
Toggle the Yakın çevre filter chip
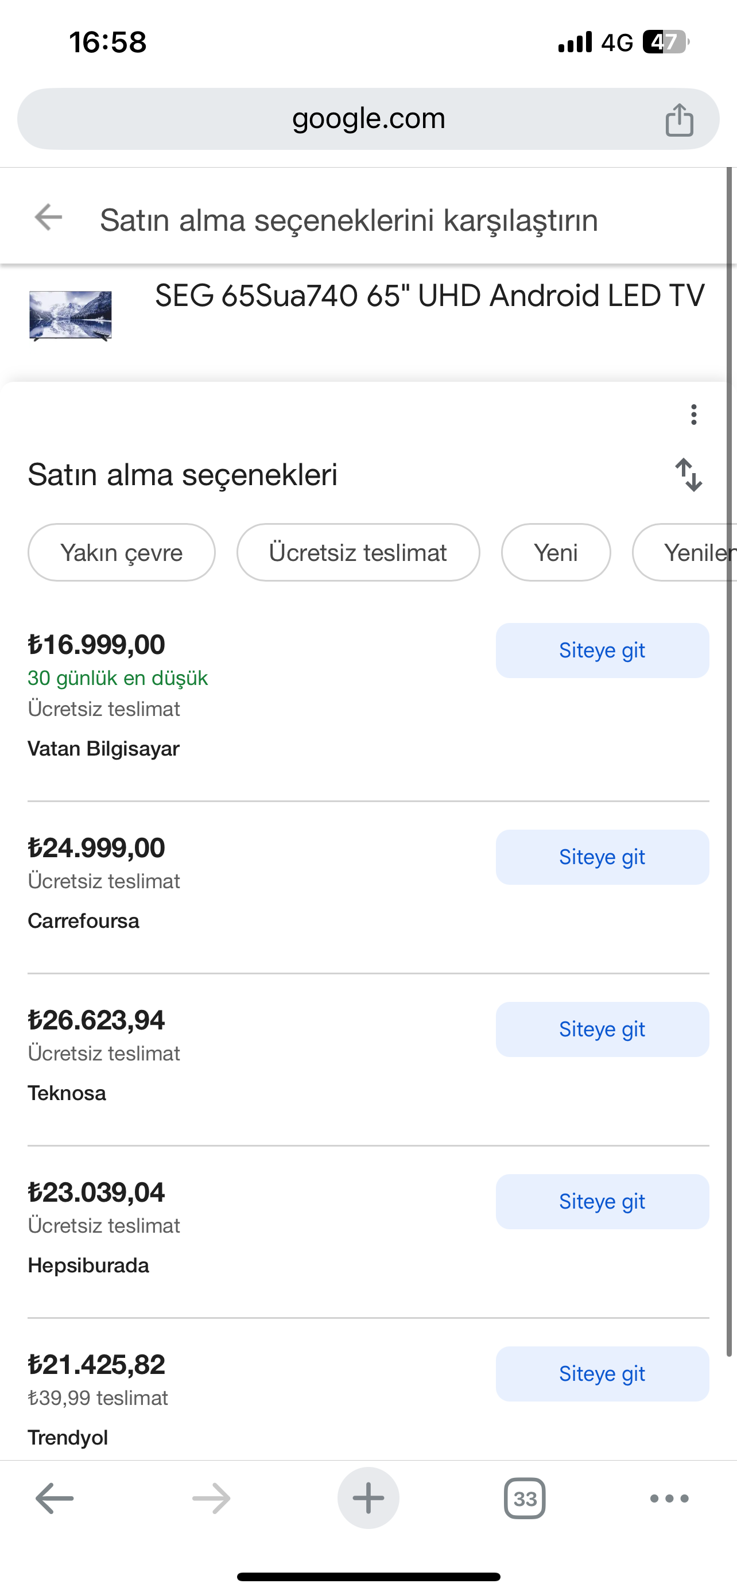tap(121, 552)
